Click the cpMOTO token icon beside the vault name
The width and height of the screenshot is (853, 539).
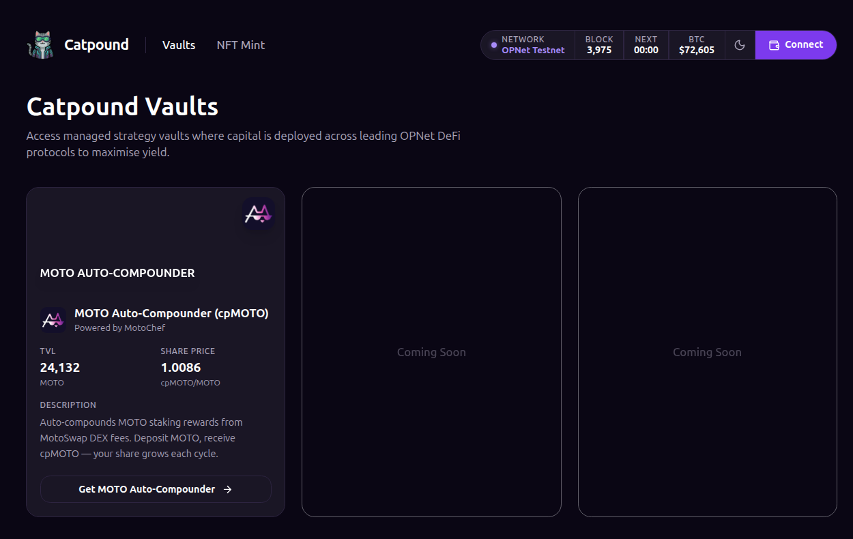(54, 319)
